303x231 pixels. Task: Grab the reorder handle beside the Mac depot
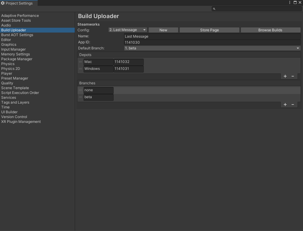[80, 62]
